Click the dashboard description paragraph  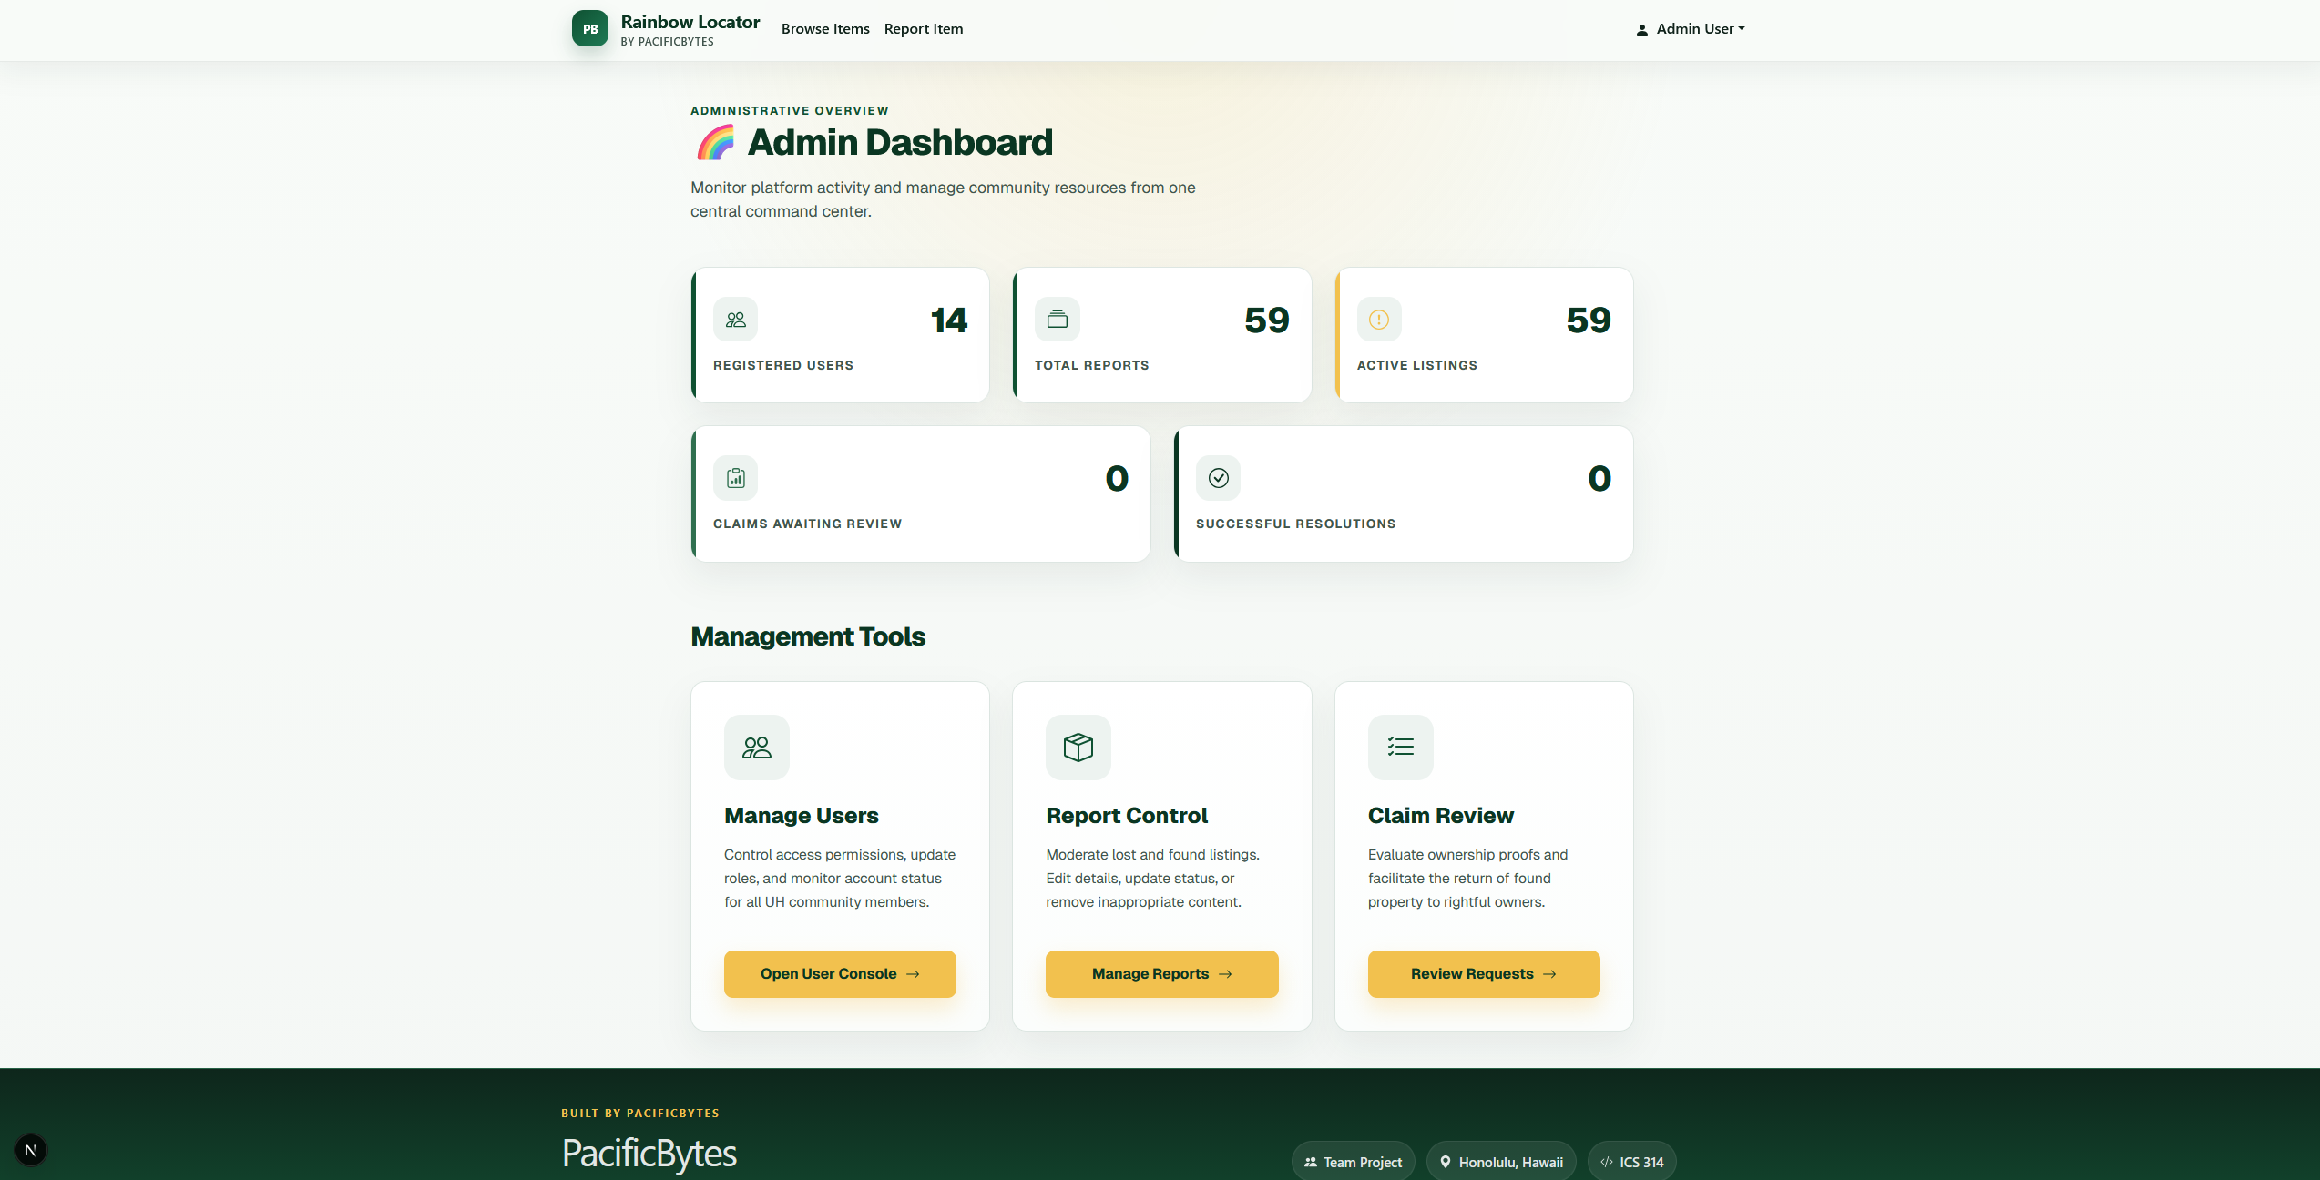(943, 199)
